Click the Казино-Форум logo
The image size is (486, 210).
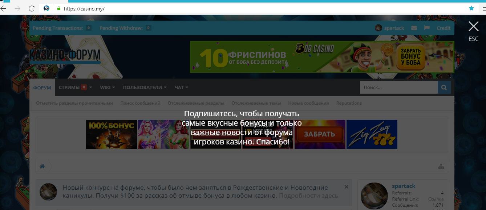click(65, 55)
